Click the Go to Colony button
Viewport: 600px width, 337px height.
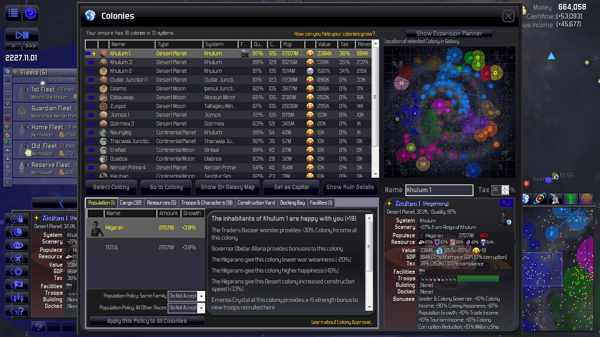[x=166, y=187]
